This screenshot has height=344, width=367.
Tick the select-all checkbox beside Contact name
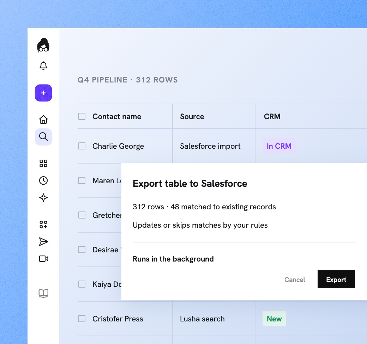click(x=82, y=116)
